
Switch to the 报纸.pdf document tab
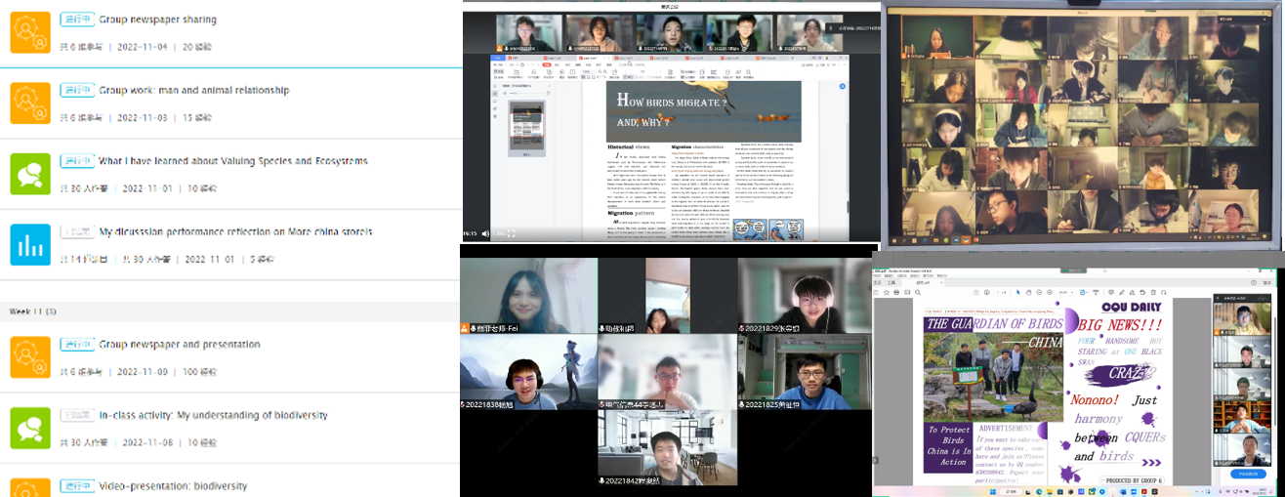coord(925,283)
